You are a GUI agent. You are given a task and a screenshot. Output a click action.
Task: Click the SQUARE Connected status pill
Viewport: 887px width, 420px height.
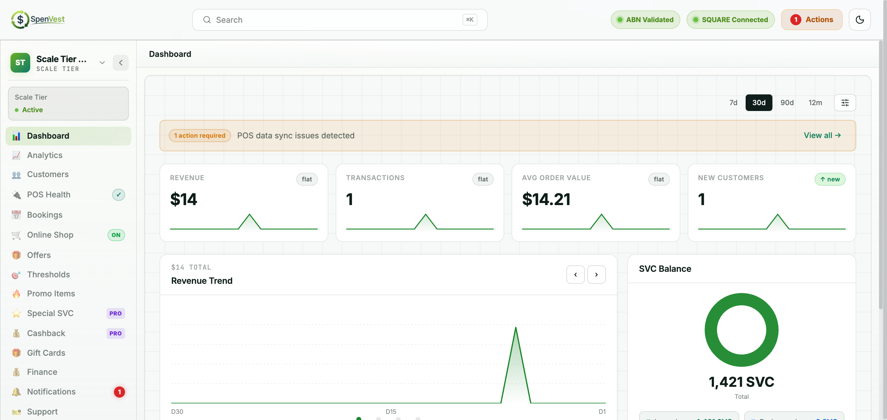(730, 20)
